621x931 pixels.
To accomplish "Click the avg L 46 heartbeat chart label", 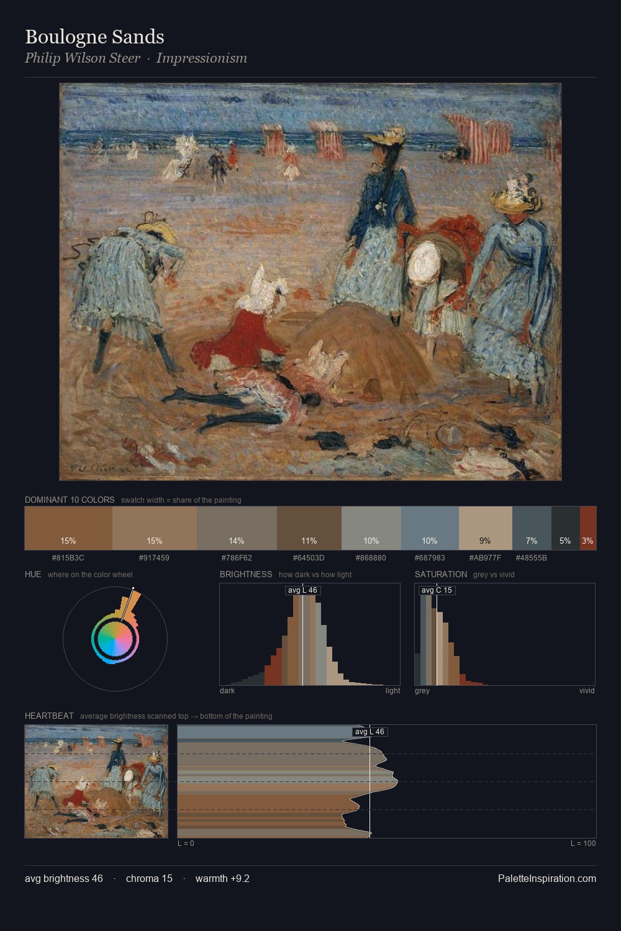I will (x=369, y=732).
